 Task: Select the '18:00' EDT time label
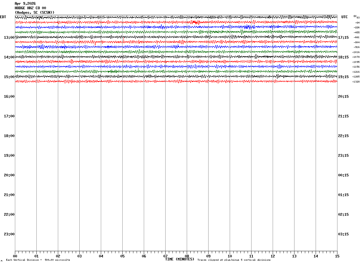click(x=9, y=136)
